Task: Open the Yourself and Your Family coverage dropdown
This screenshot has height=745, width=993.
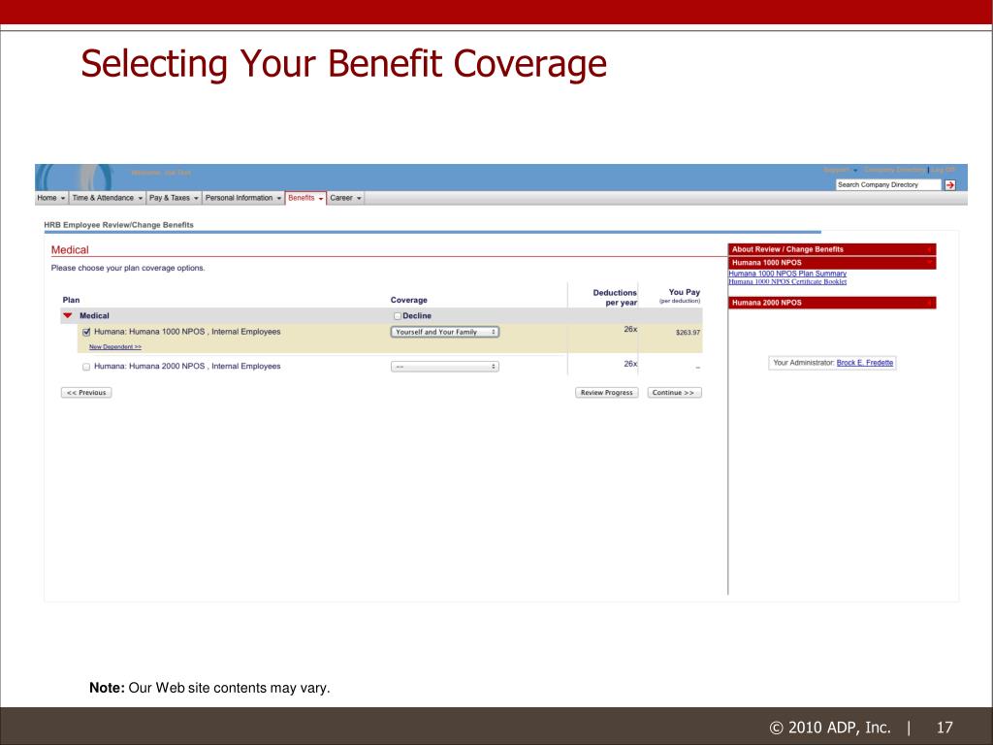Action: 444,332
